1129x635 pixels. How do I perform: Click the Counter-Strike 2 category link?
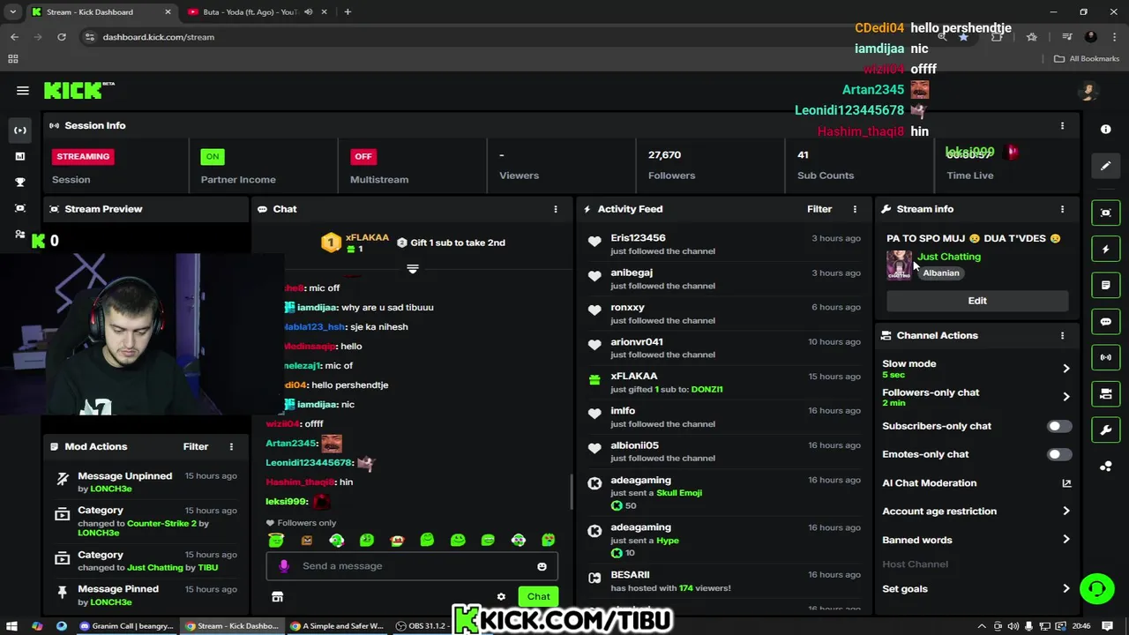coord(162,524)
